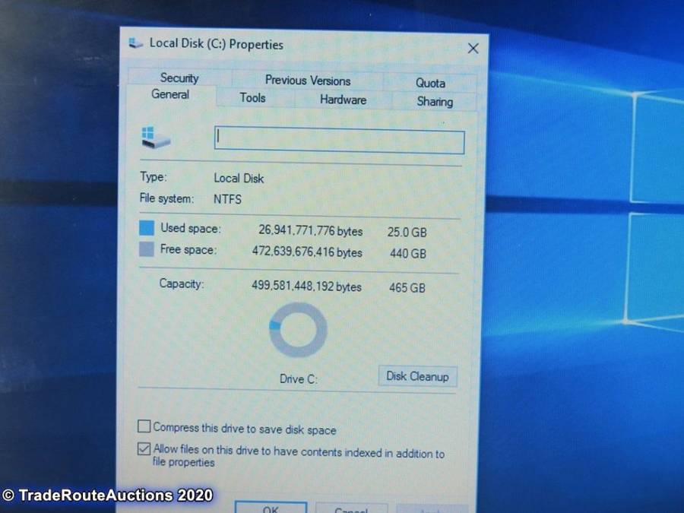684x513 pixels.
Task: Switch to the Hardware tab
Action: pyautogui.click(x=343, y=100)
